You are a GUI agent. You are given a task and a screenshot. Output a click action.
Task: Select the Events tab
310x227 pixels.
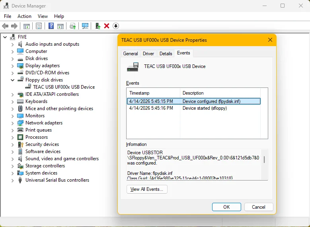[183, 53]
